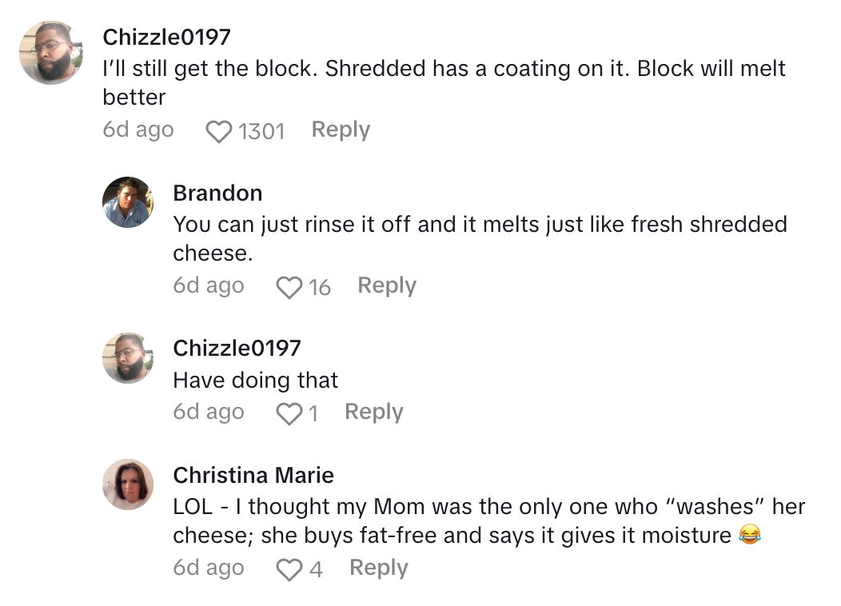The width and height of the screenshot is (841, 606).
Task: Like Chizzle0197's comment about block cheese
Action: 219,131
